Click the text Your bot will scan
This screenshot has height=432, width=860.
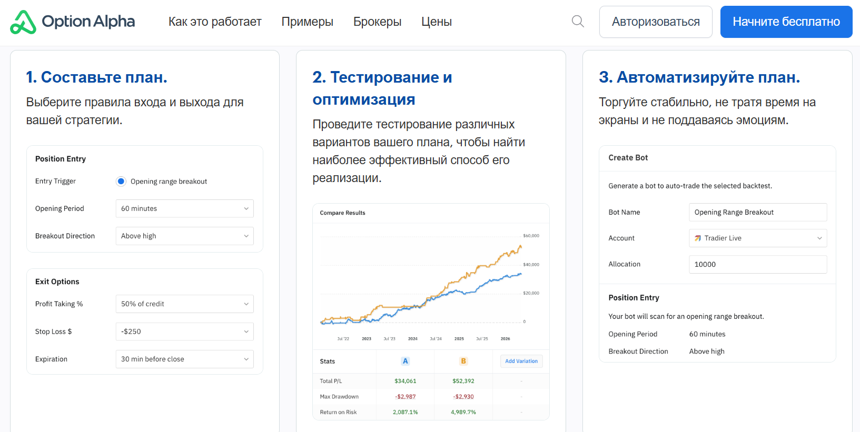pyautogui.click(x=686, y=316)
